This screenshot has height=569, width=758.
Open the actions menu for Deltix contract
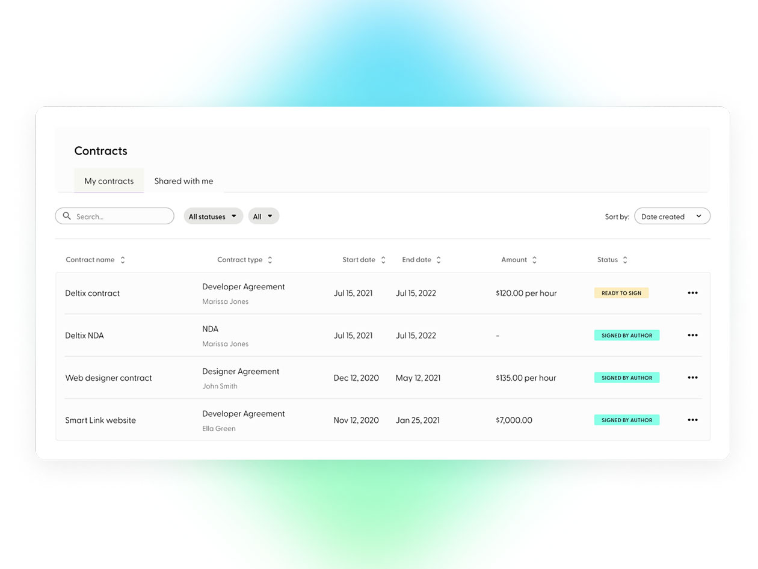pos(692,293)
